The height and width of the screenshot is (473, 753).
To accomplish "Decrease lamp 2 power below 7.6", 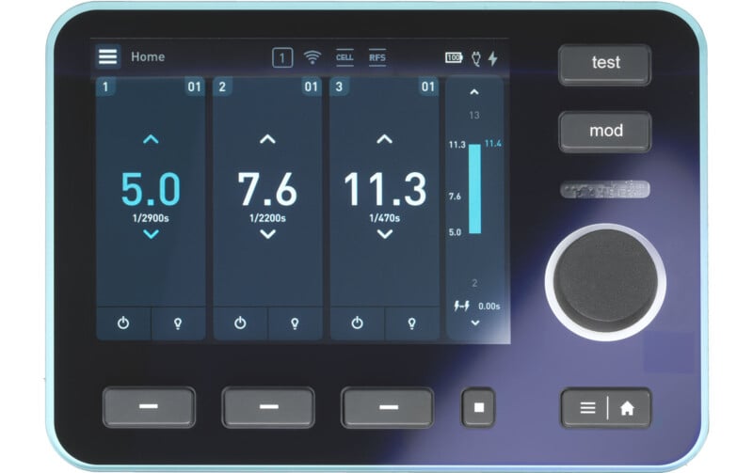I will [x=267, y=234].
